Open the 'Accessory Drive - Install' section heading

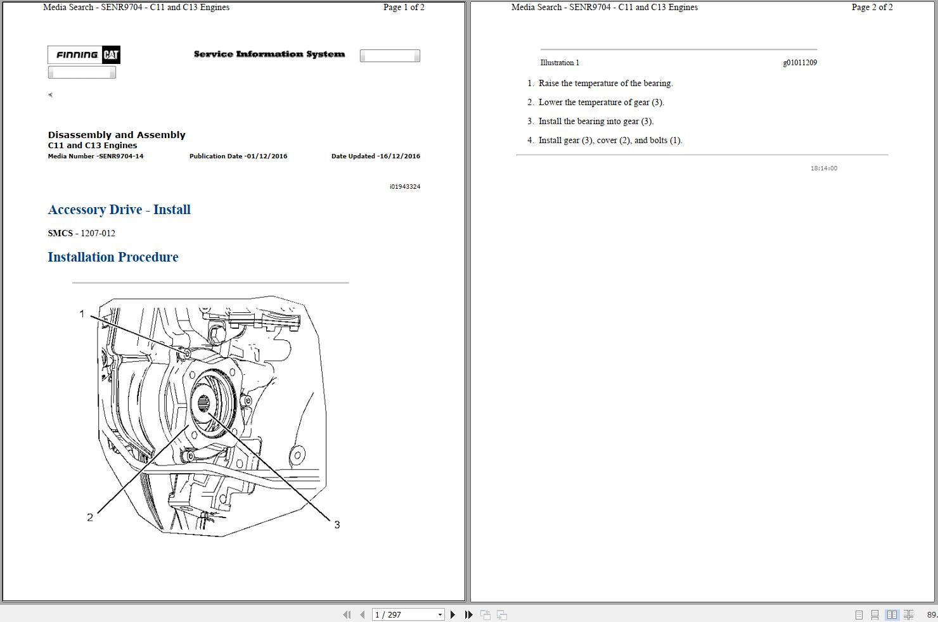(119, 210)
